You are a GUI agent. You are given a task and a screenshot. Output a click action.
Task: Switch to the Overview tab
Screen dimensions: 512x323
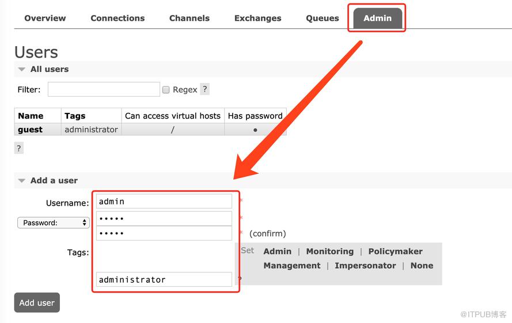pyautogui.click(x=45, y=18)
